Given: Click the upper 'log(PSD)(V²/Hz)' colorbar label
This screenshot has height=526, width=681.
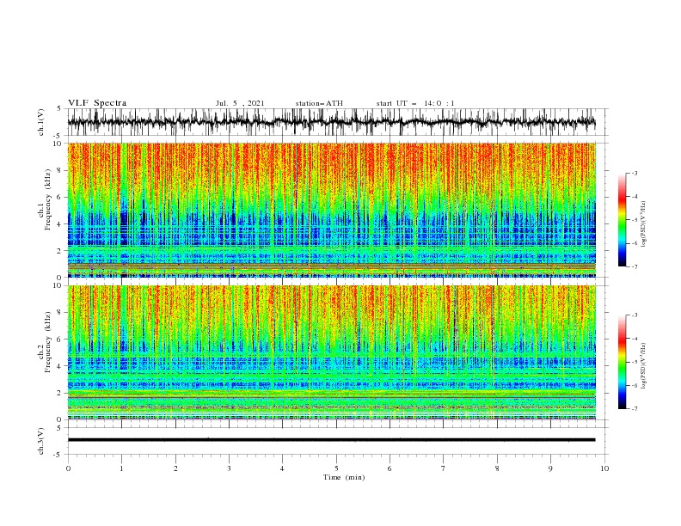Looking at the screenshot, I should [643, 224].
